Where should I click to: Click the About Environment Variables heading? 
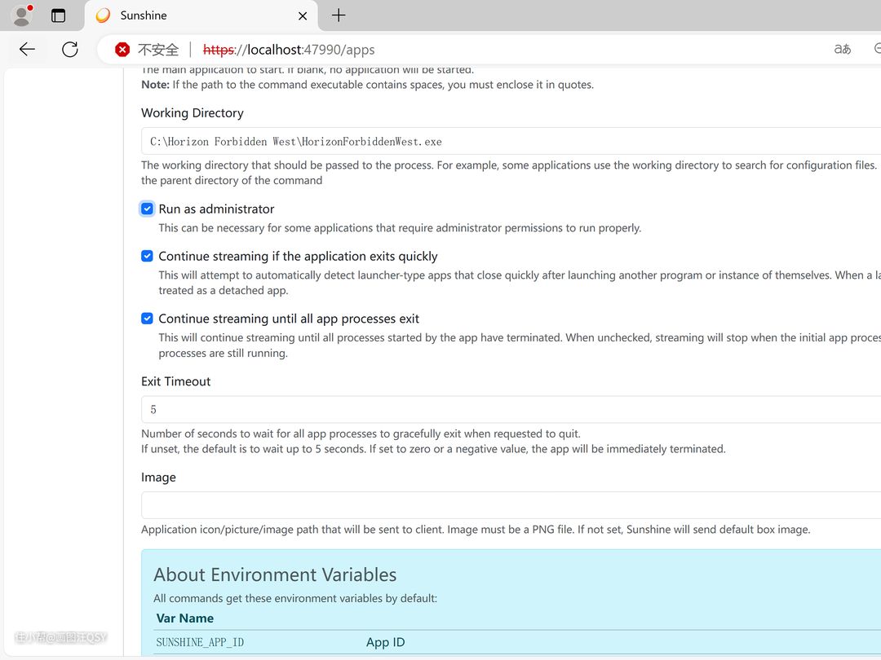click(275, 574)
